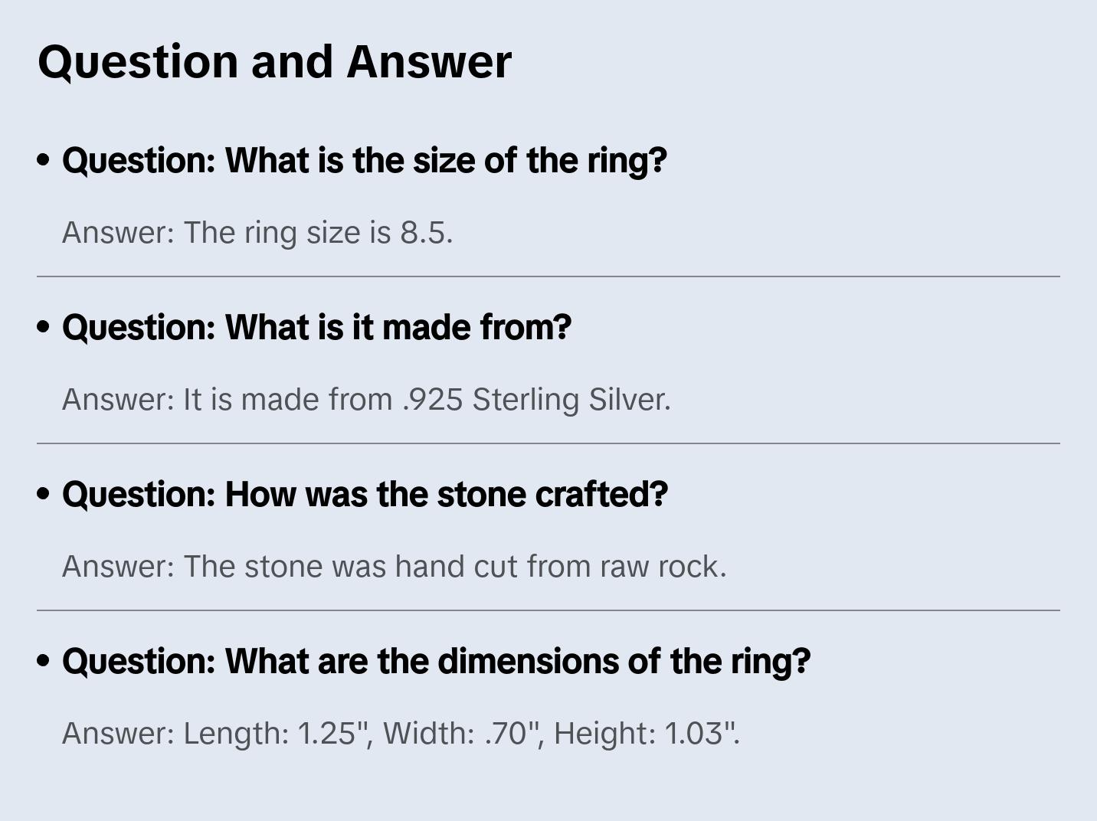Select the "How was the stone crafted?" question

tap(365, 495)
